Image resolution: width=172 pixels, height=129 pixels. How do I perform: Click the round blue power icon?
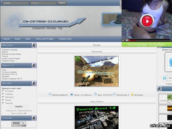[x=164, y=78]
